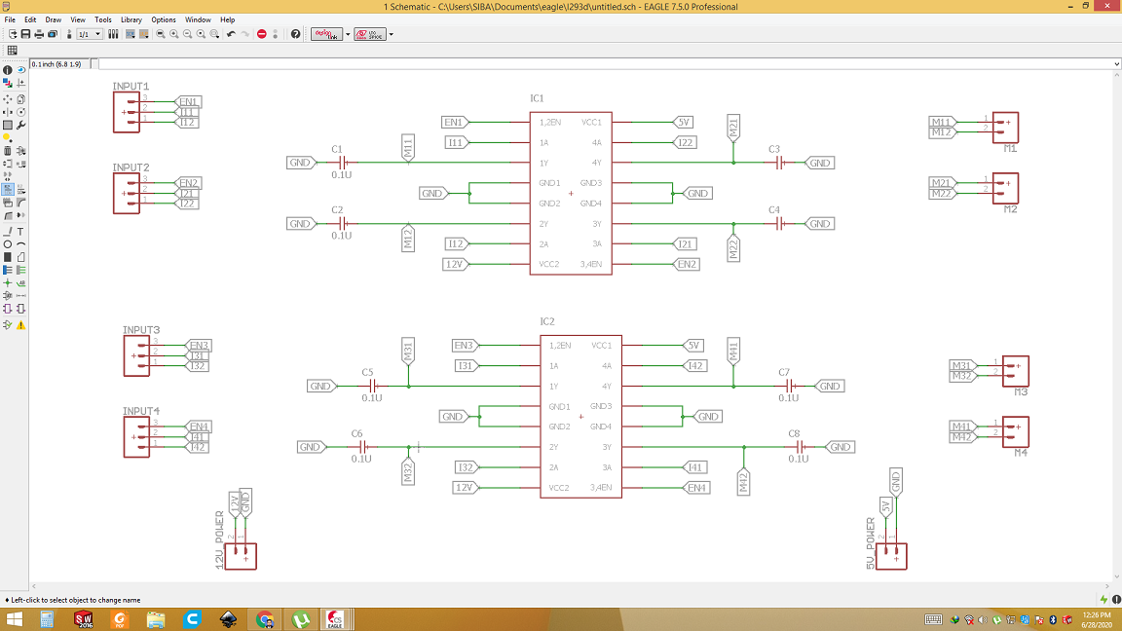Viewport: 1122px width, 631px height.
Task: Select the Text tool
Action: [x=20, y=231]
